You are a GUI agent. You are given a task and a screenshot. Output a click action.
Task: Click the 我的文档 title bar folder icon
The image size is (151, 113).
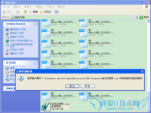pyautogui.click(x=2, y=2)
